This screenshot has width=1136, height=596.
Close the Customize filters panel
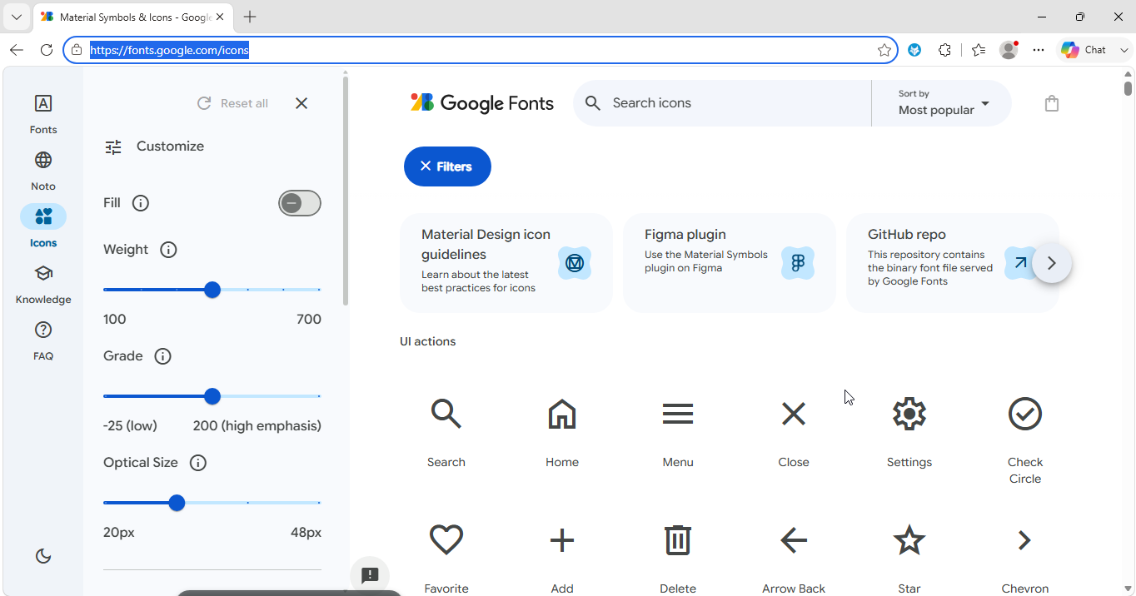(301, 103)
